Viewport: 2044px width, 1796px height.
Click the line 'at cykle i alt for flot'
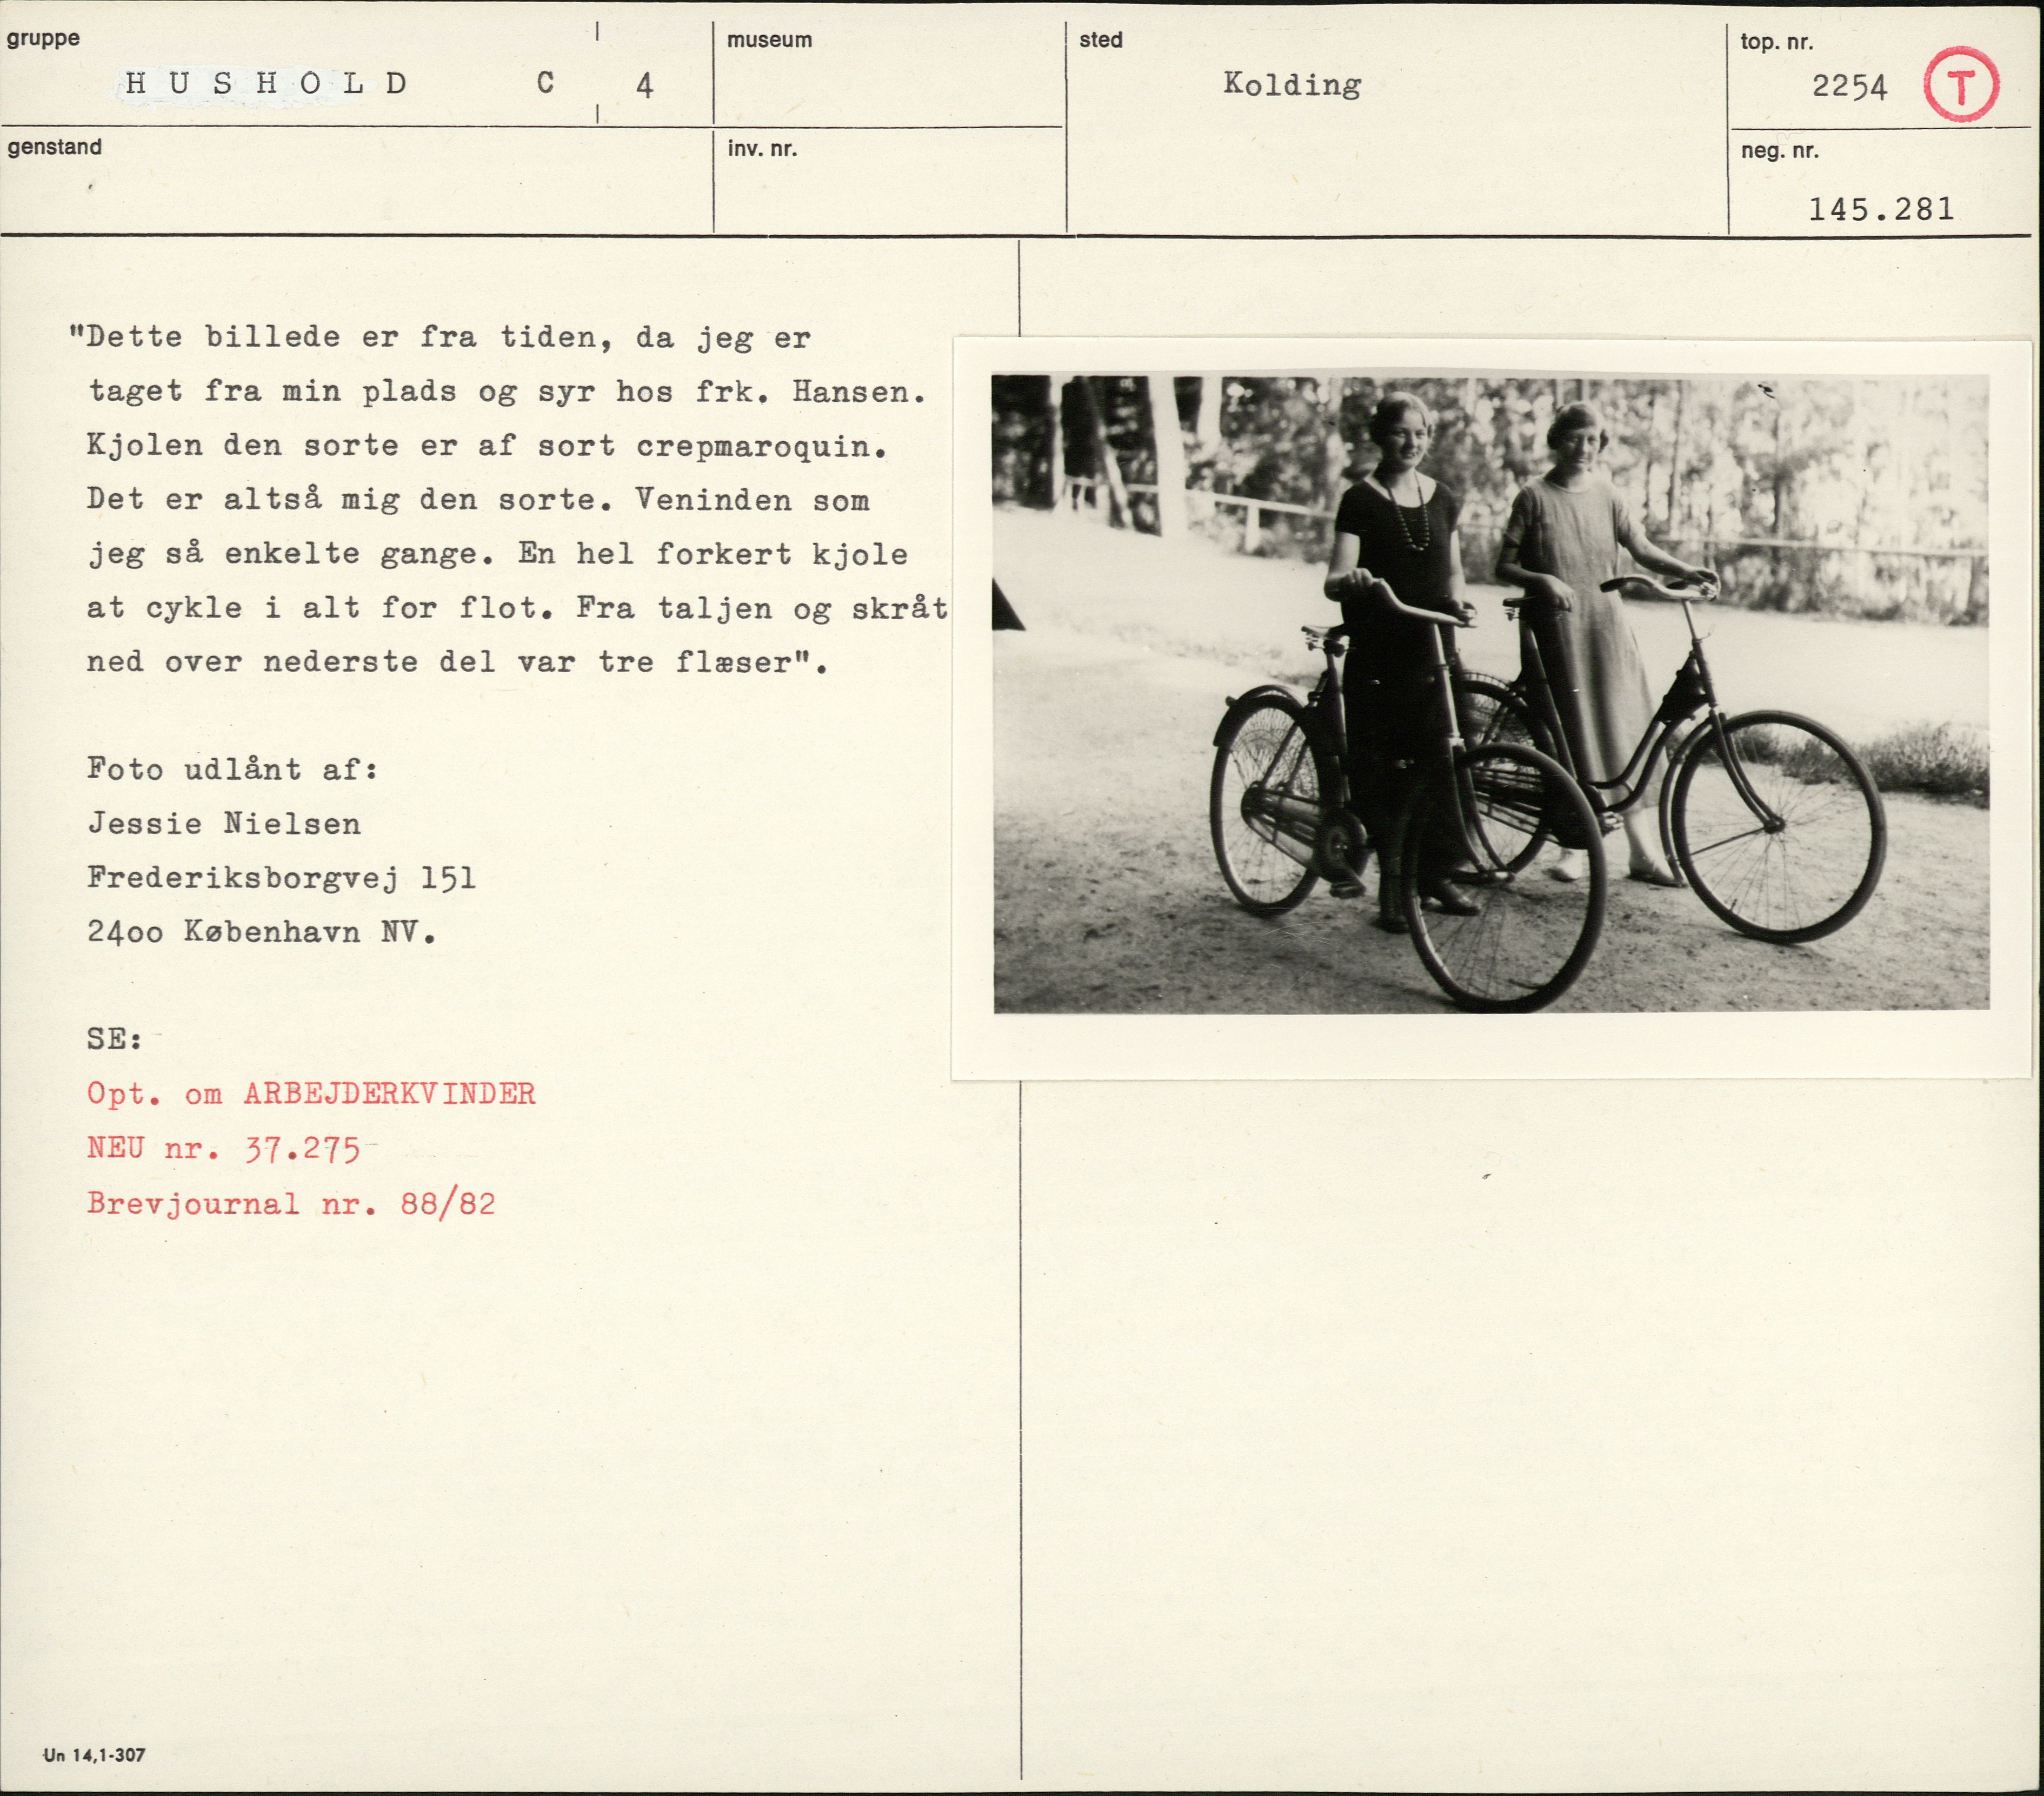click(517, 607)
